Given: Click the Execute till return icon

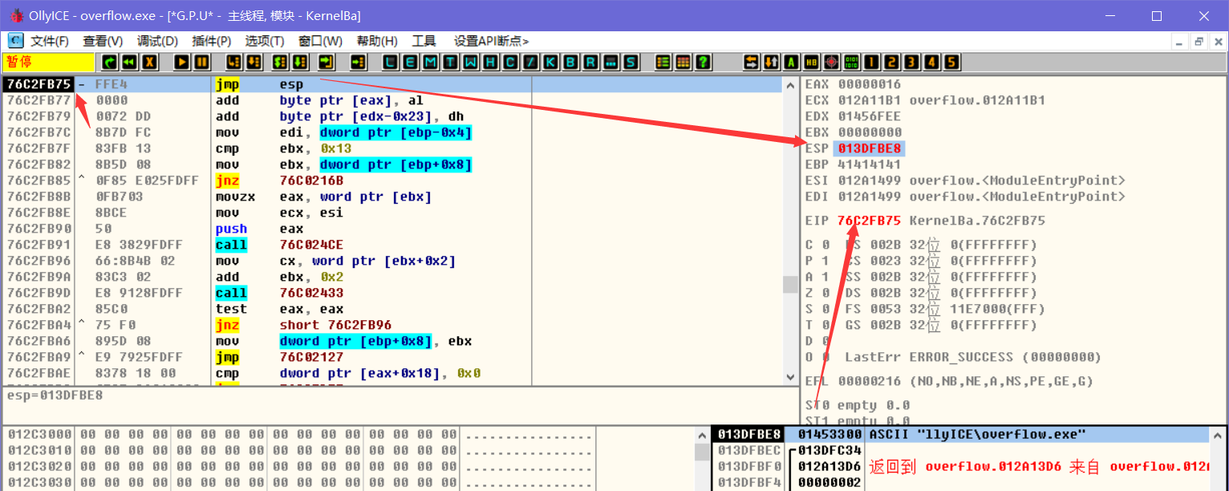Looking at the screenshot, I should click(326, 62).
